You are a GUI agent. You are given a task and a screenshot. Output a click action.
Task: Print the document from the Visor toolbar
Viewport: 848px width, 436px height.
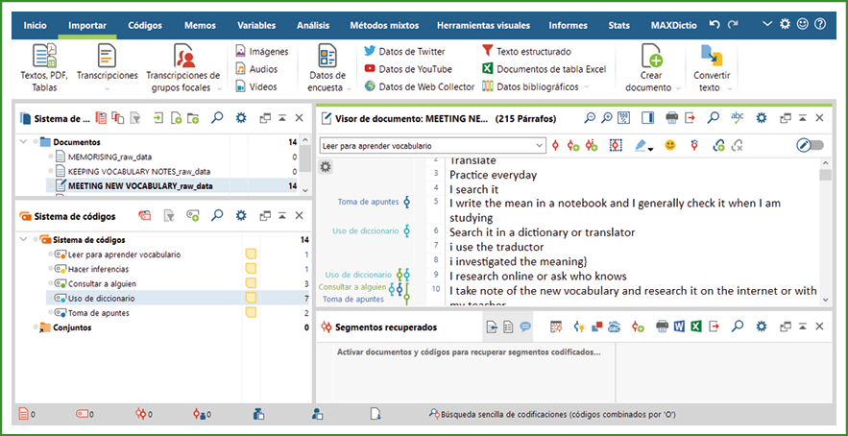click(x=673, y=118)
